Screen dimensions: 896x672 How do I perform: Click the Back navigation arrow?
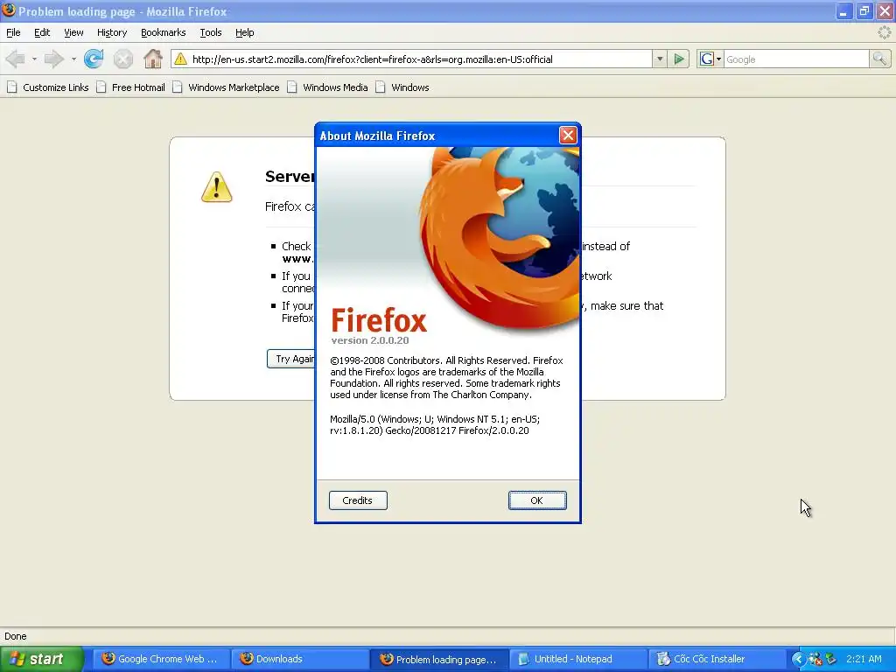(x=16, y=59)
